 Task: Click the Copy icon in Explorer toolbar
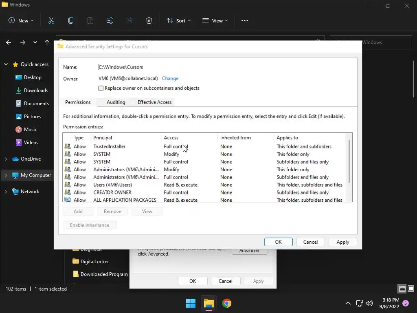tap(71, 20)
